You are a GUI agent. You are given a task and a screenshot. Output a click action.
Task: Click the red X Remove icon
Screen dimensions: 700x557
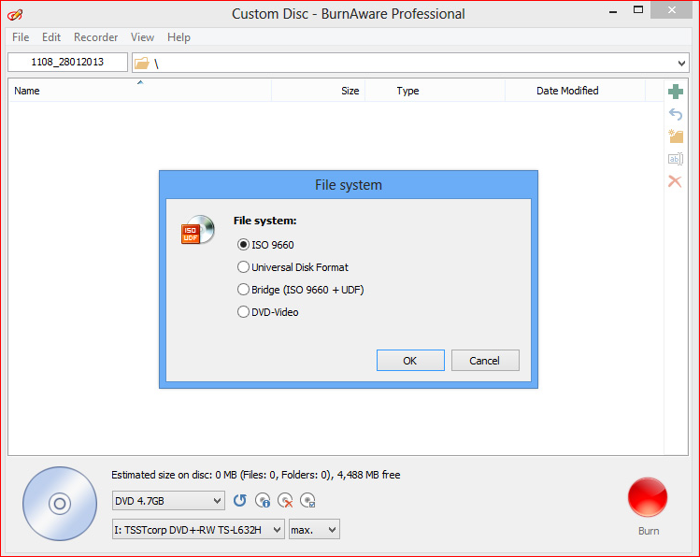tap(675, 181)
